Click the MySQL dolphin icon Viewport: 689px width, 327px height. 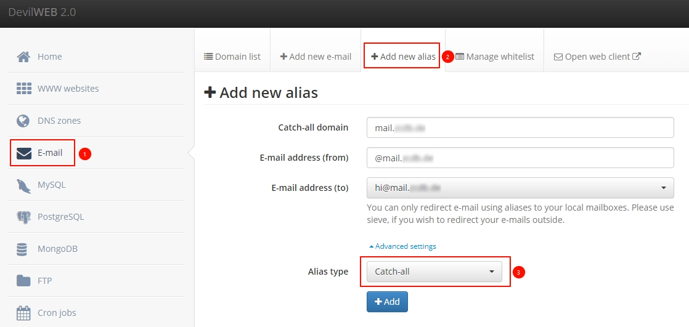23,185
